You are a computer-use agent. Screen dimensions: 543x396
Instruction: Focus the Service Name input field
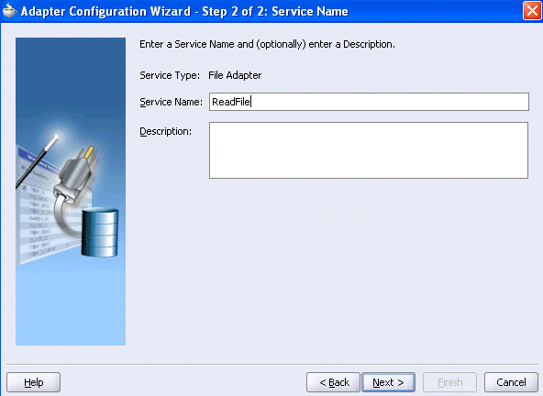click(369, 102)
